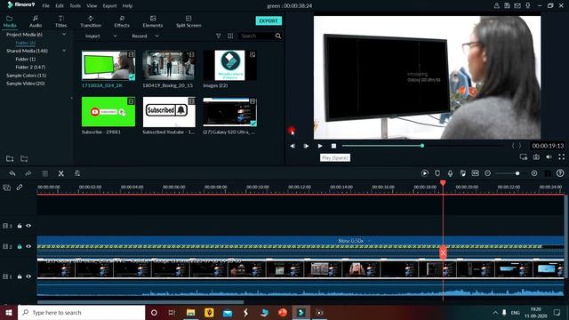
Task: Click the EXPORT button
Action: tap(268, 20)
